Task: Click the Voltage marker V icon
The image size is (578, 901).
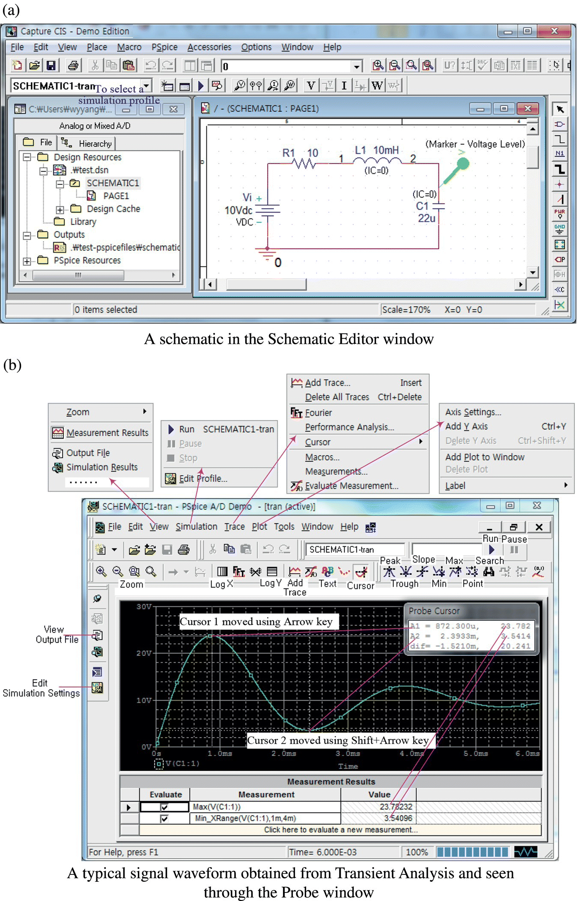Action: pos(311,86)
